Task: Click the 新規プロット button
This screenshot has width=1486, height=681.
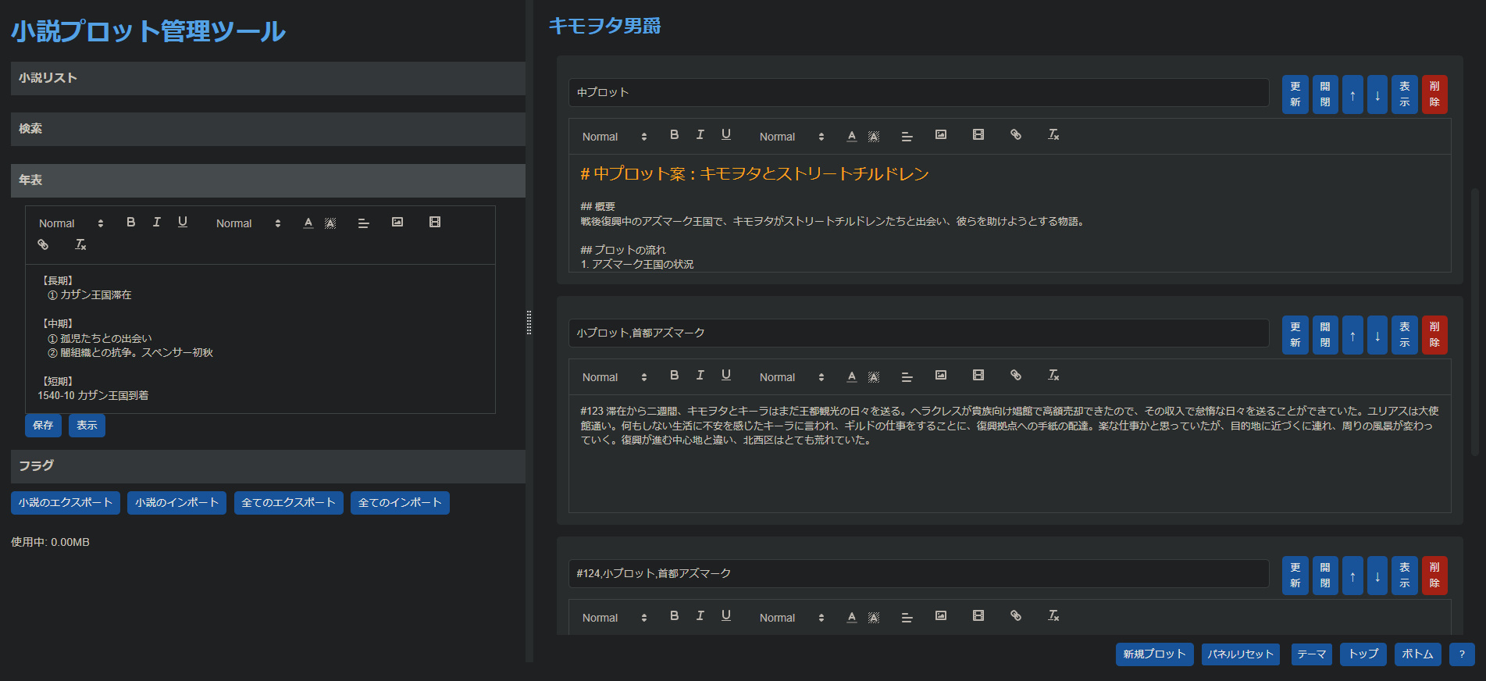Action: click(1153, 654)
